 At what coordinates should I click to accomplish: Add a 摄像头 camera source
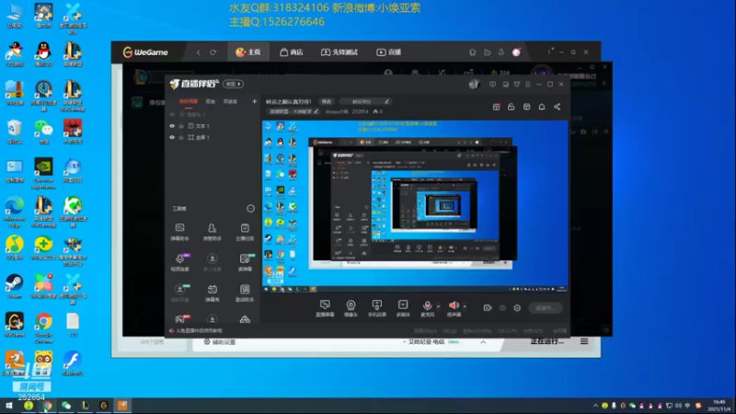351,308
